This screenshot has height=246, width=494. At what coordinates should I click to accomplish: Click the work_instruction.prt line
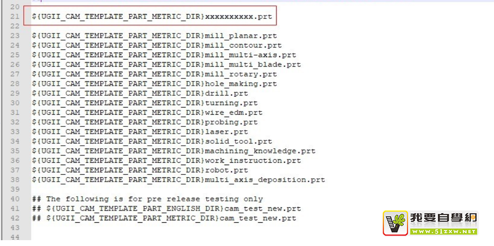coord(166,161)
